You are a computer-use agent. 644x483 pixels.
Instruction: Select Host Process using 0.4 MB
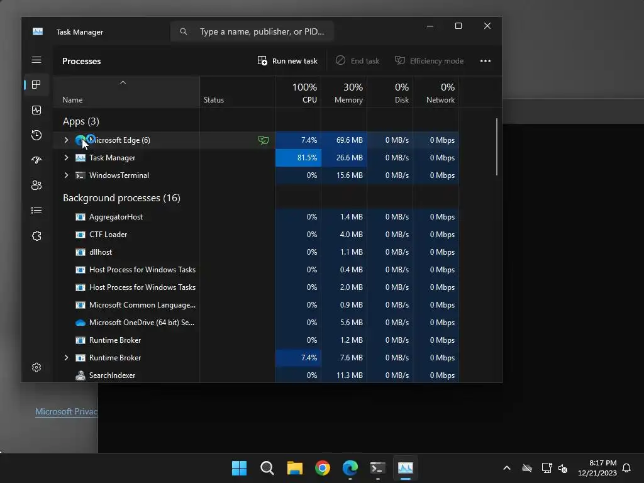[256, 270]
